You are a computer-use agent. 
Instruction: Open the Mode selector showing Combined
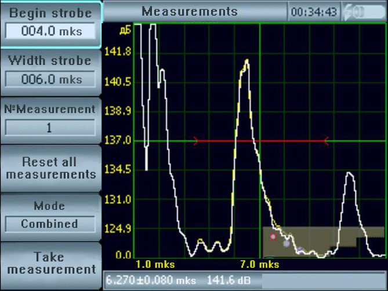(50, 224)
